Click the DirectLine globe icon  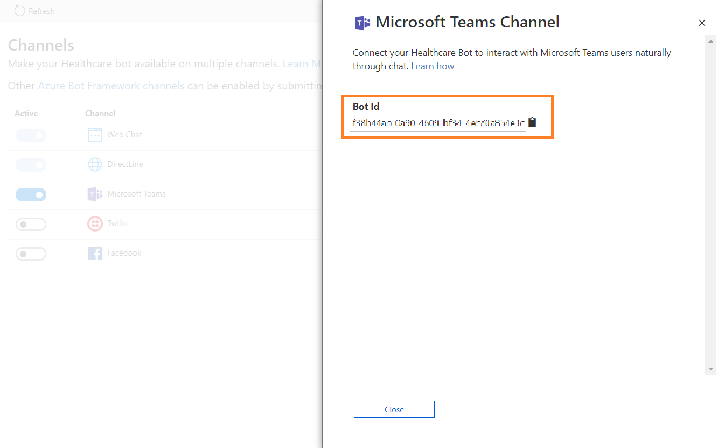point(95,164)
